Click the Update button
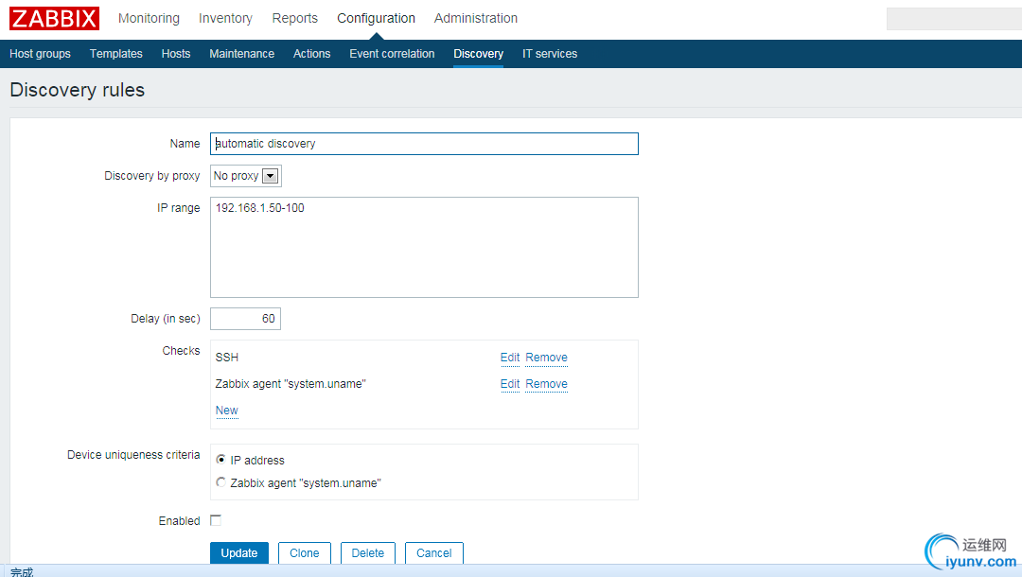This screenshot has width=1022, height=577. click(239, 553)
